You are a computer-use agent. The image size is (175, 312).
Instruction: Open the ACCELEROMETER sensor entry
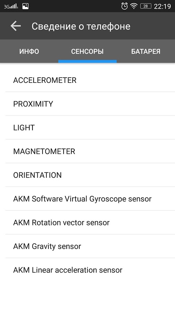click(87, 80)
